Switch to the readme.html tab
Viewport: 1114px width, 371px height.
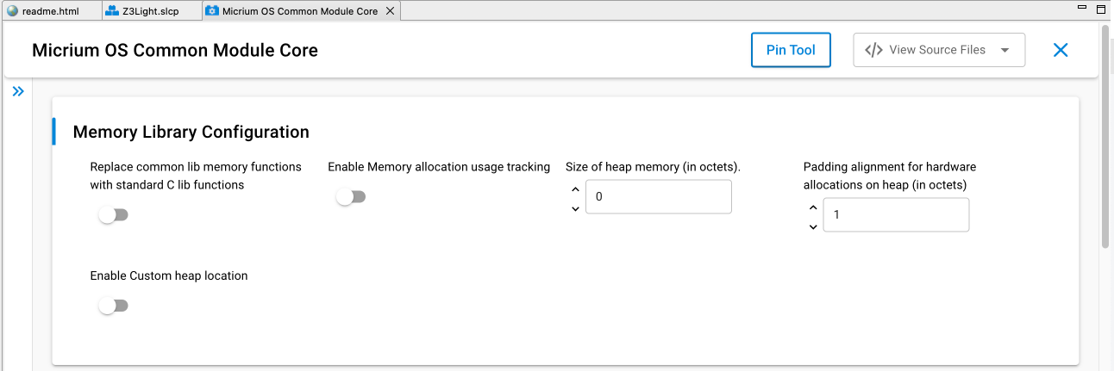pos(51,11)
